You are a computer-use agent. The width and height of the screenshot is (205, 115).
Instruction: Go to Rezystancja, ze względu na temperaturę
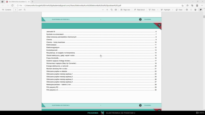[101, 53]
